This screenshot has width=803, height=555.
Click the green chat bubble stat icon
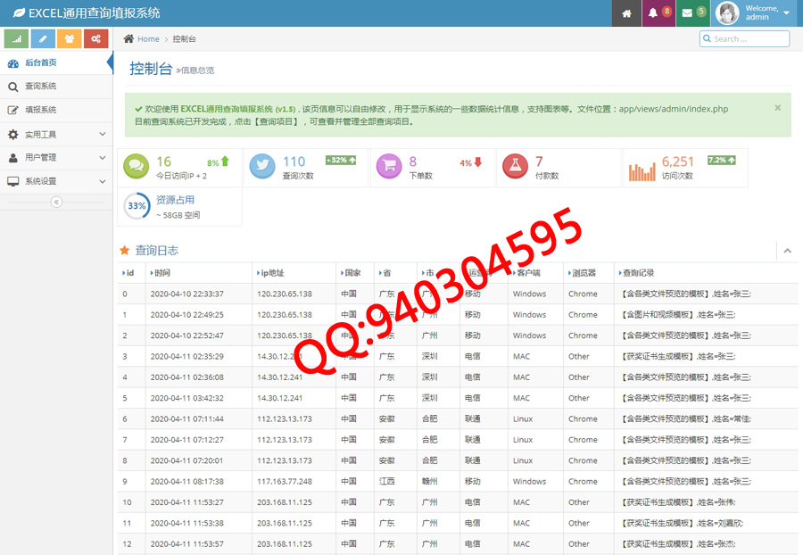pyautogui.click(x=136, y=166)
